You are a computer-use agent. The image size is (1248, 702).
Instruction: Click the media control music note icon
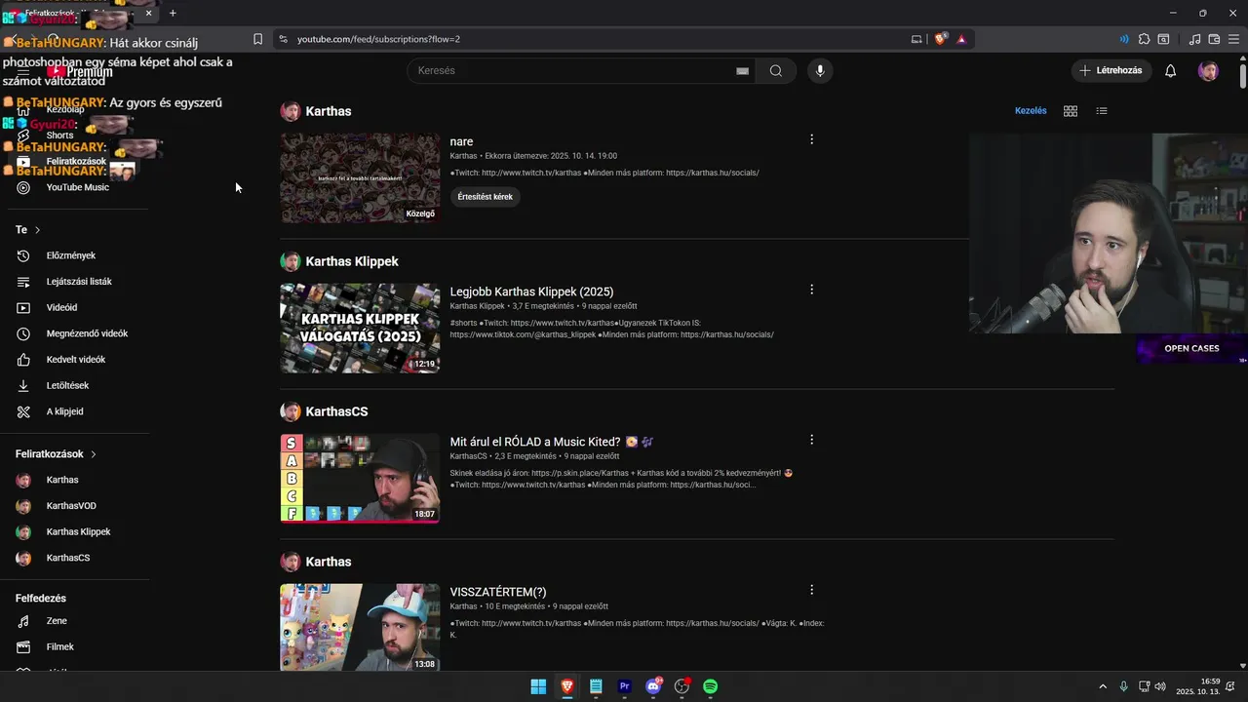(1194, 39)
